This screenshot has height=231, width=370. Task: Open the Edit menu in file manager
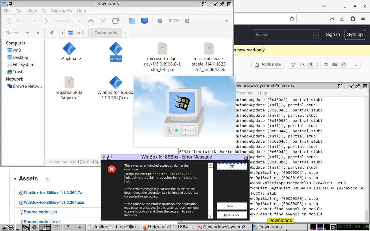[19, 11]
